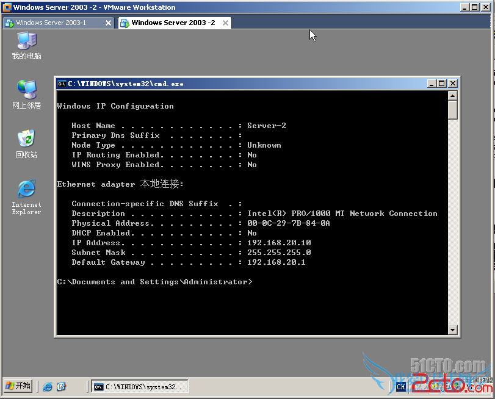
Task: Click the Intel(R) PRO/1000 MT description text
Action: [x=342, y=213]
